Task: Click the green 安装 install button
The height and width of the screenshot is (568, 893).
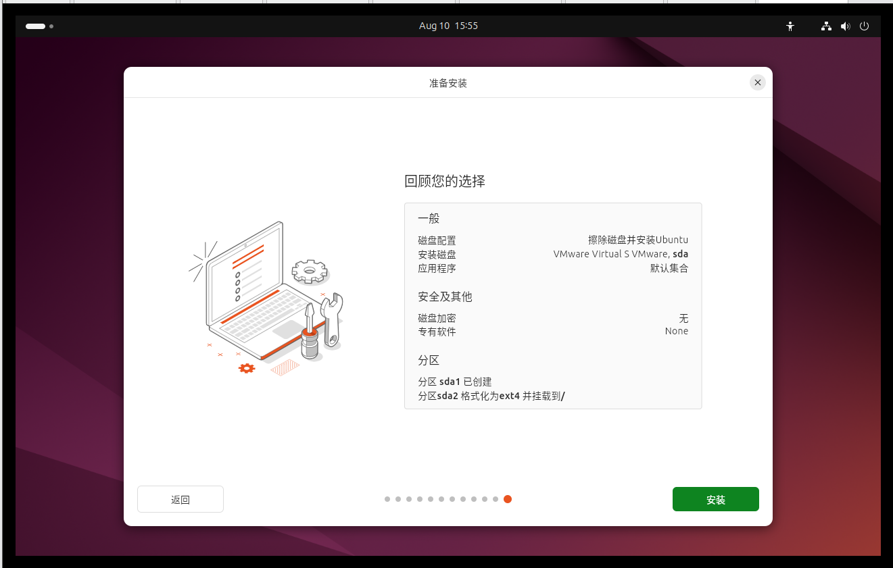Action: [715, 499]
